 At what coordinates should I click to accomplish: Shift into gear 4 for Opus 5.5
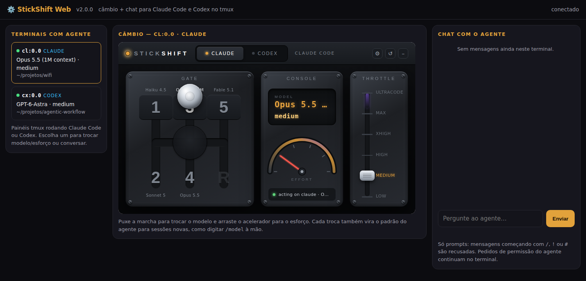click(x=190, y=178)
